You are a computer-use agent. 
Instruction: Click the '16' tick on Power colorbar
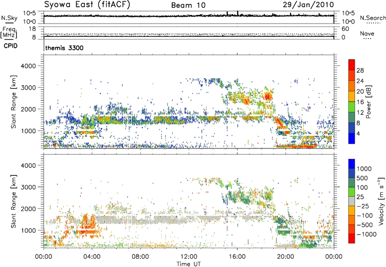click(x=360, y=102)
